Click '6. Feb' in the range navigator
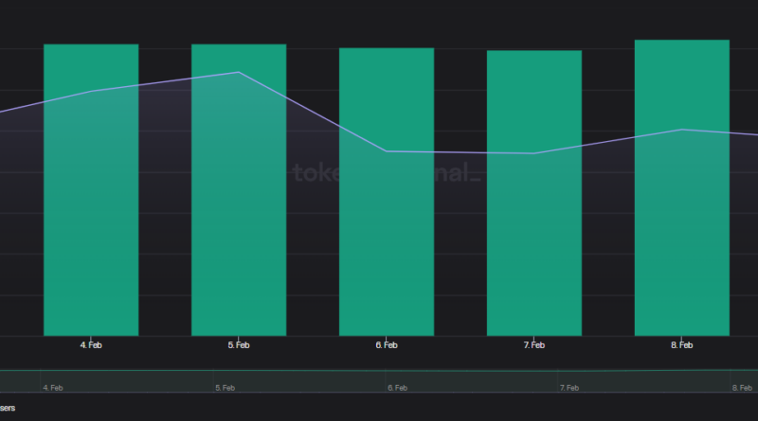 (x=398, y=388)
